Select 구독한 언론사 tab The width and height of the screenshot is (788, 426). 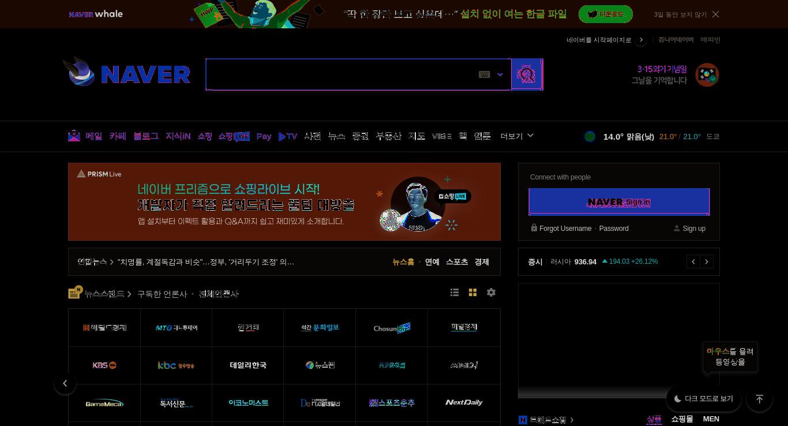point(162,294)
